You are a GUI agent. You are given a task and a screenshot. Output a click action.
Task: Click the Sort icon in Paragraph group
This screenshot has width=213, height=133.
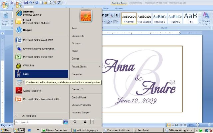pyautogui.click(x=112, y=15)
